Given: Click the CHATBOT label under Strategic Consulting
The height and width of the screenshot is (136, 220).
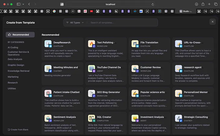Looking at the screenshot, I should [x=188, y=121].
